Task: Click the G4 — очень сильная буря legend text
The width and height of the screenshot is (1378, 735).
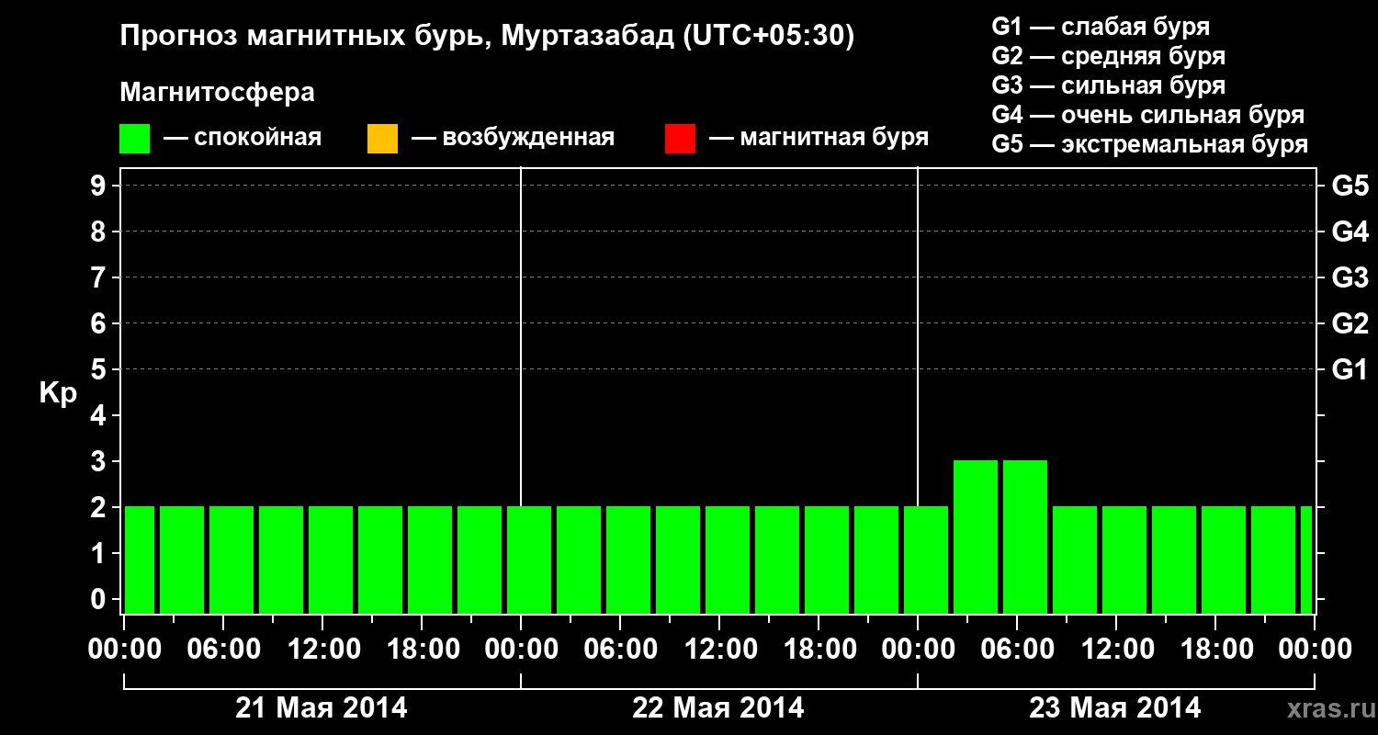Action: click(1148, 116)
